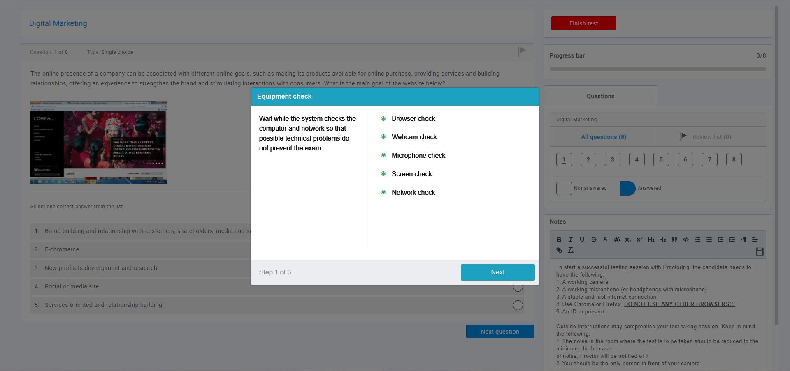Jump to question 5 in the navigator

661,159
